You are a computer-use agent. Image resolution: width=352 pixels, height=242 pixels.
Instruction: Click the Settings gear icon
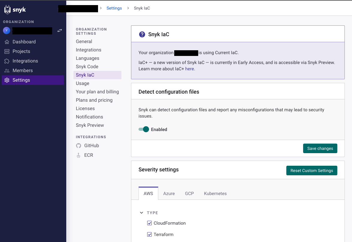click(7, 80)
